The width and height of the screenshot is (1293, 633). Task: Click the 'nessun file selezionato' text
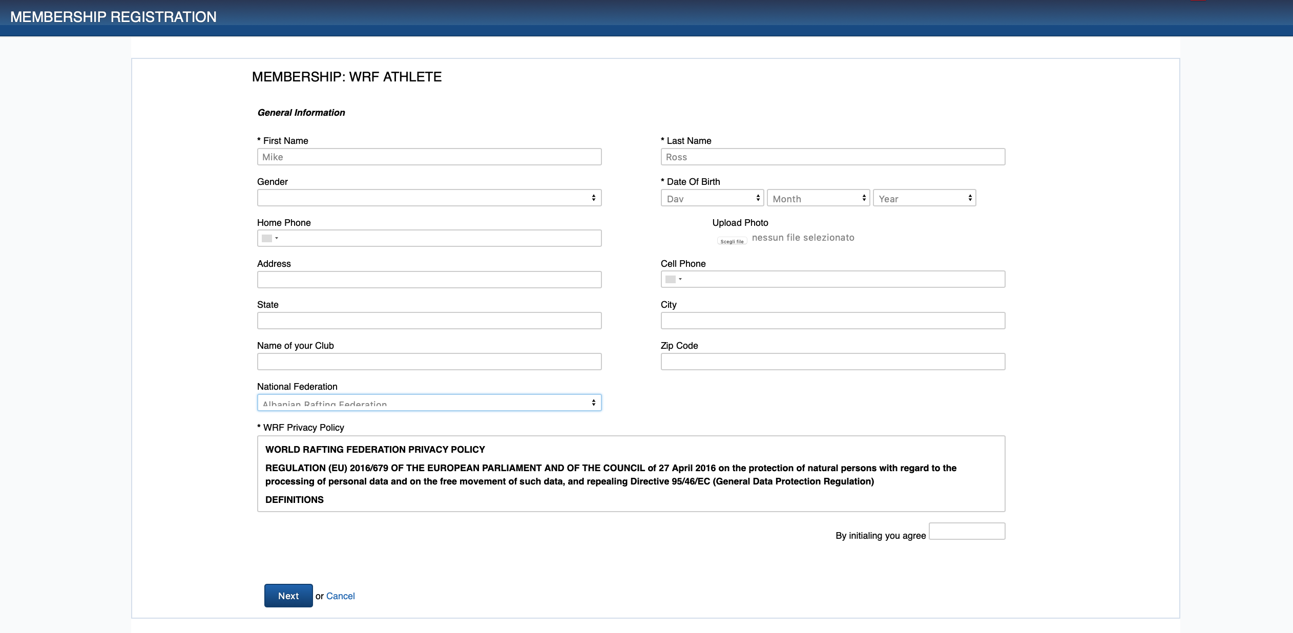point(803,238)
